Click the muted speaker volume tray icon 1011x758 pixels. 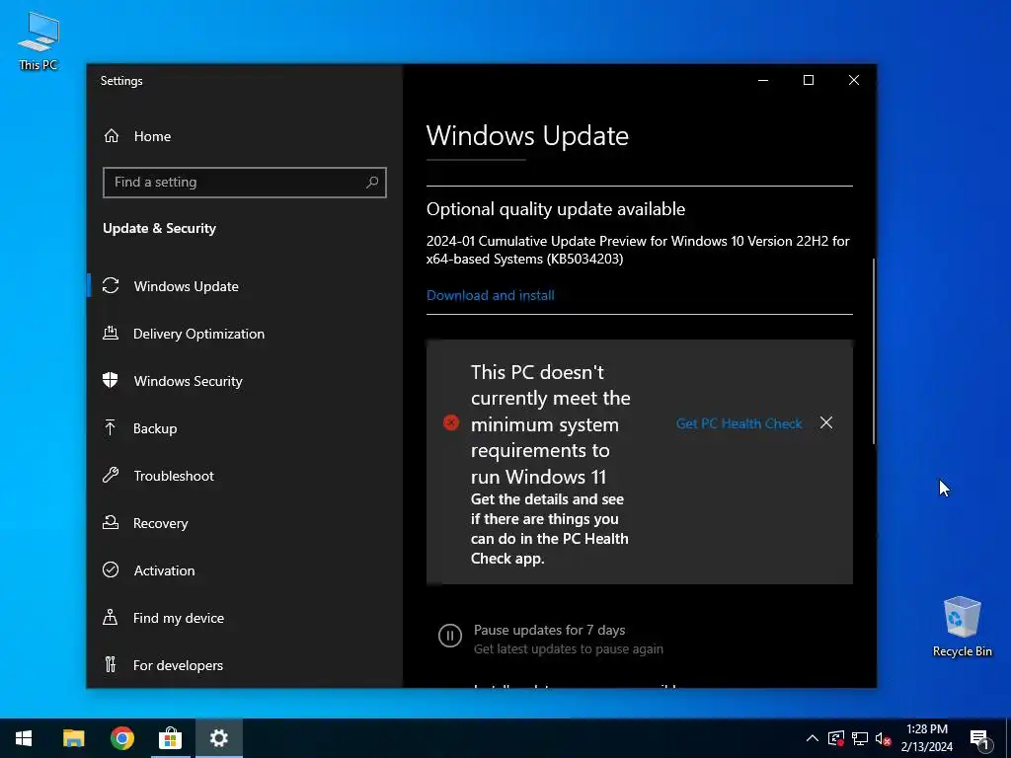(x=884, y=738)
